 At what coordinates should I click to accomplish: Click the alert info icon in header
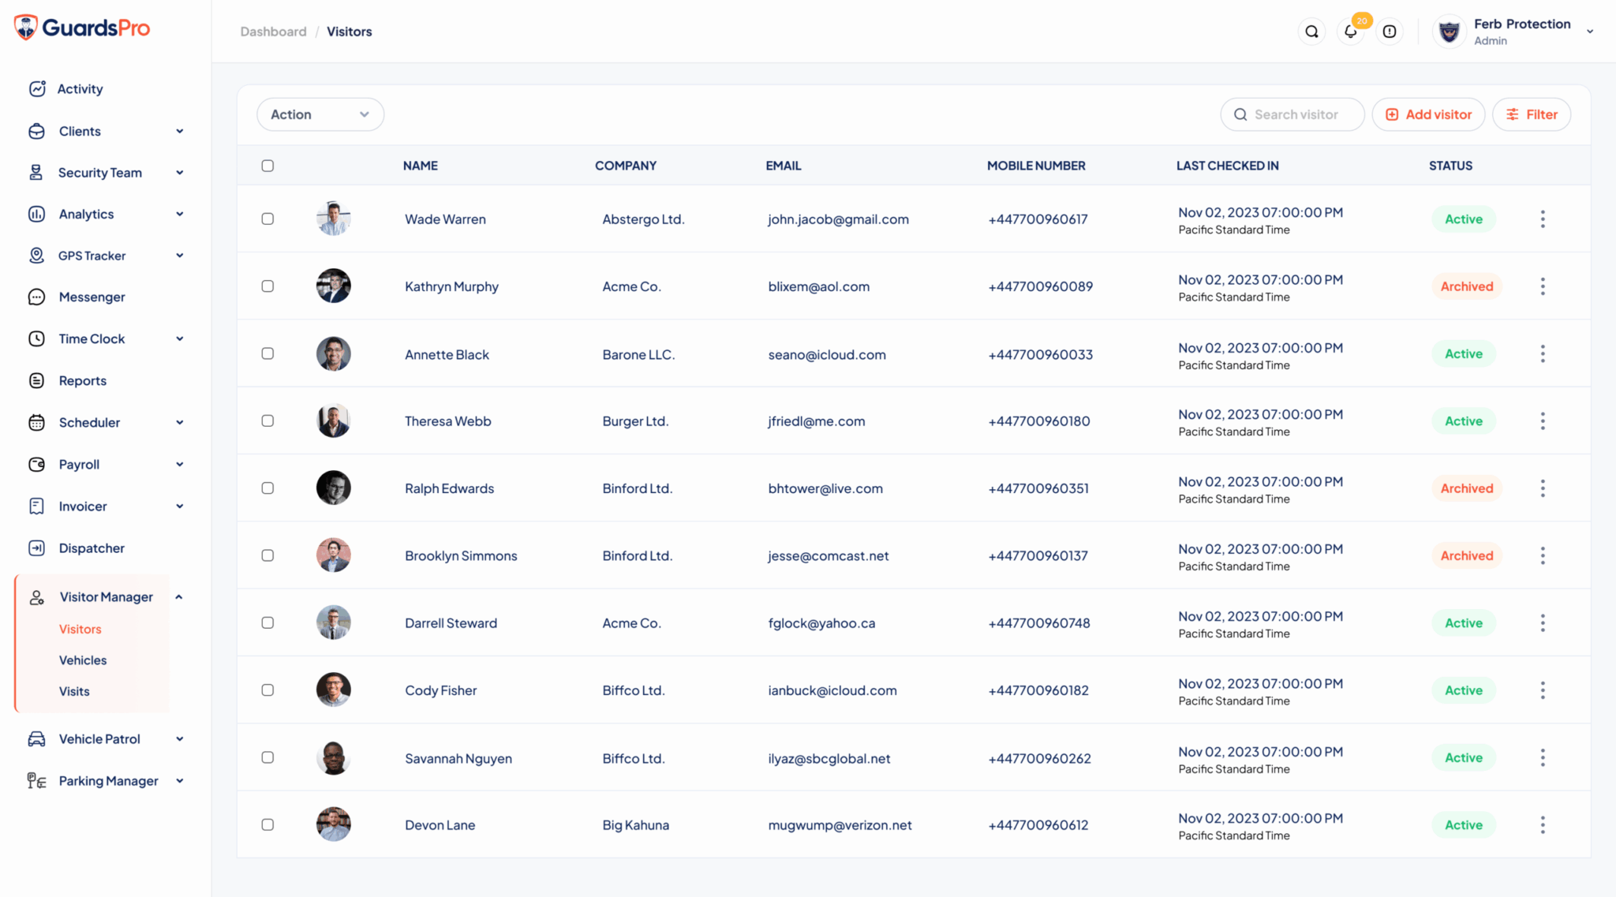(1390, 32)
